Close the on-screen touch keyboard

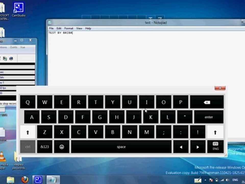click(220, 88)
